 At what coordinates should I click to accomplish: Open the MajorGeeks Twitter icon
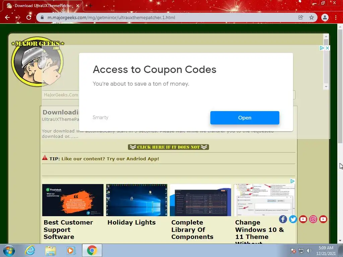click(293, 219)
